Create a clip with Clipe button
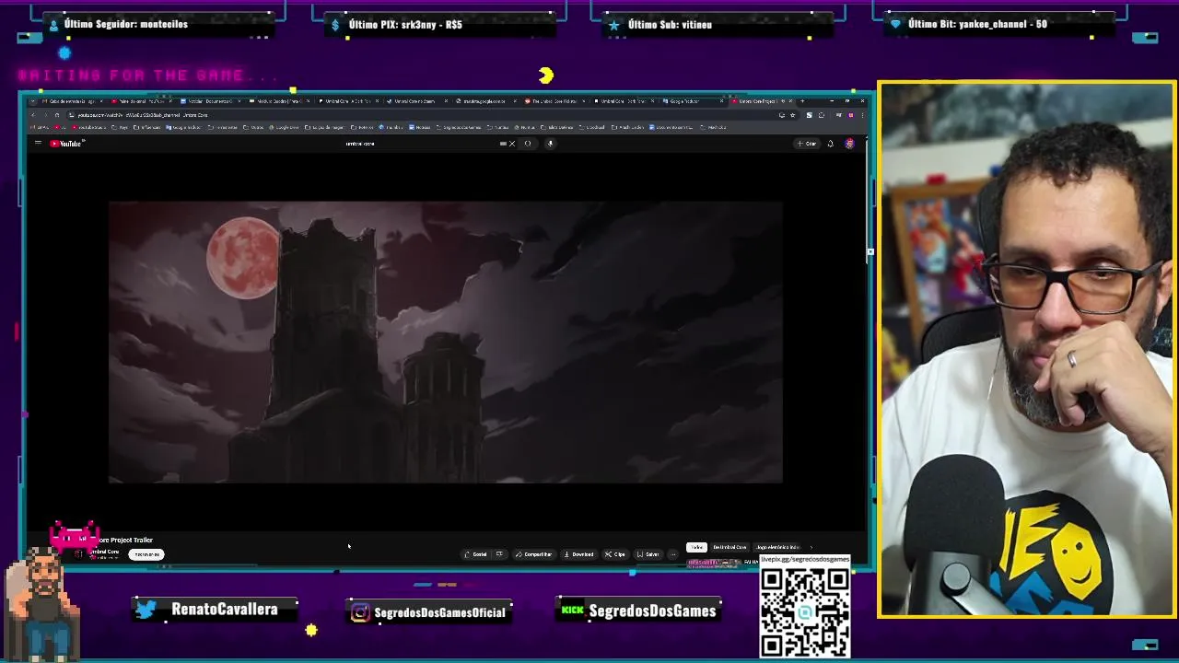1179x663 pixels. tap(615, 554)
